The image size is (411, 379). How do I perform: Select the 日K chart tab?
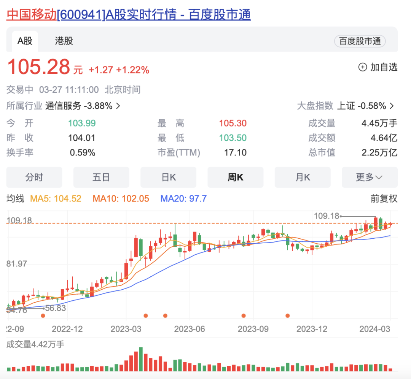[x=168, y=177]
